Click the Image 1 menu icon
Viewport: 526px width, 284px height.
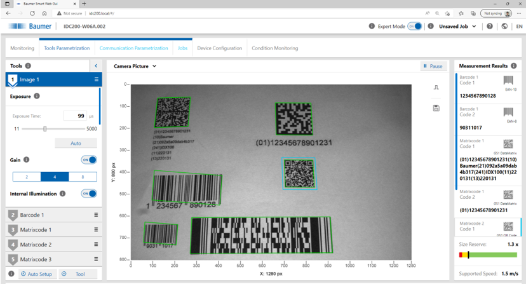[97, 79]
